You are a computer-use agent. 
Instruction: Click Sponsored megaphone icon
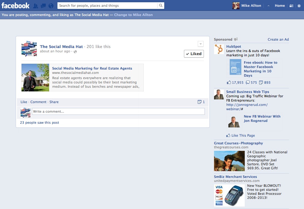point(236,39)
